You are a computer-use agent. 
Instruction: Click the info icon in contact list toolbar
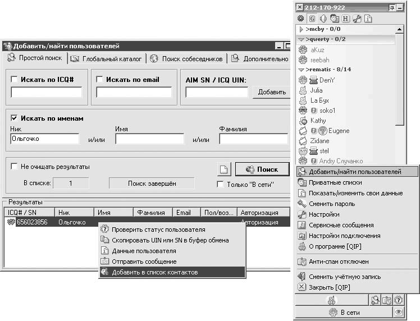[x=368, y=19]
